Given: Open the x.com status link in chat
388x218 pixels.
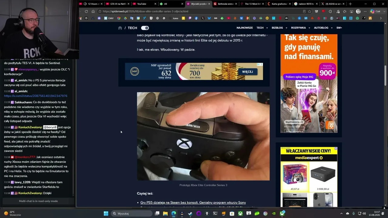Looking at the screenshot, I should tap(36, 96).
